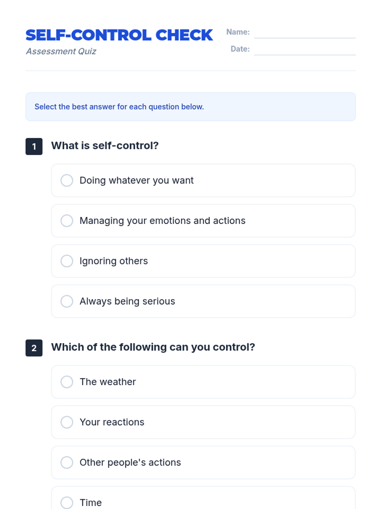
Task: Select the 'Doing whatever you want' radio button
Action: 67,180
